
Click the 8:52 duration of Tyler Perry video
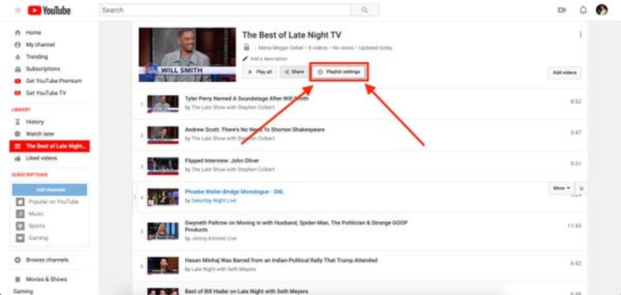pyautogui.click(x=575, y=102)
